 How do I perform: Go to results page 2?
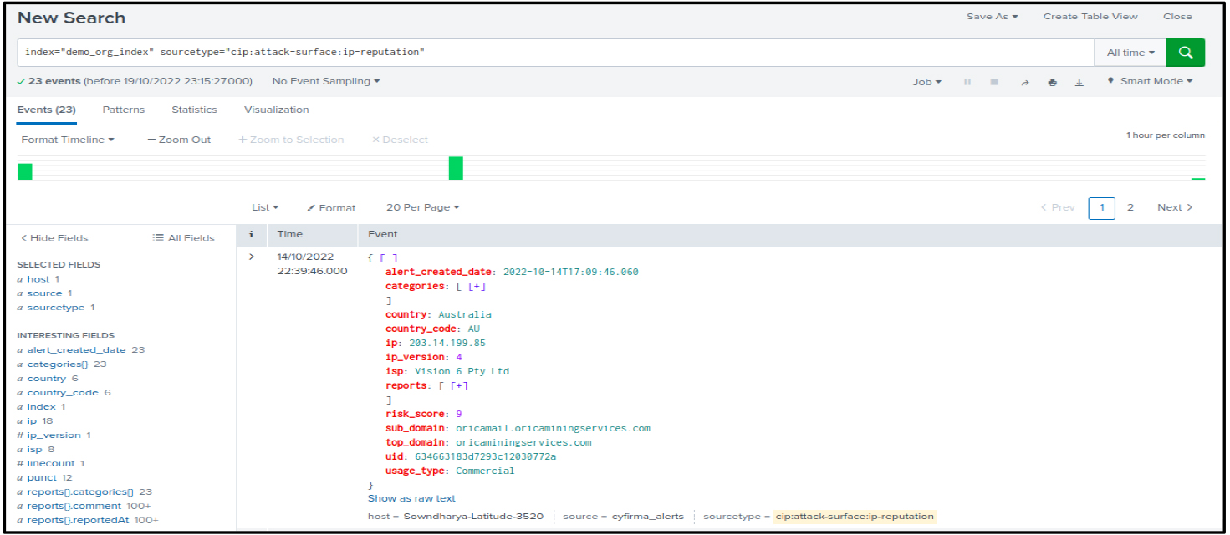1130,208
